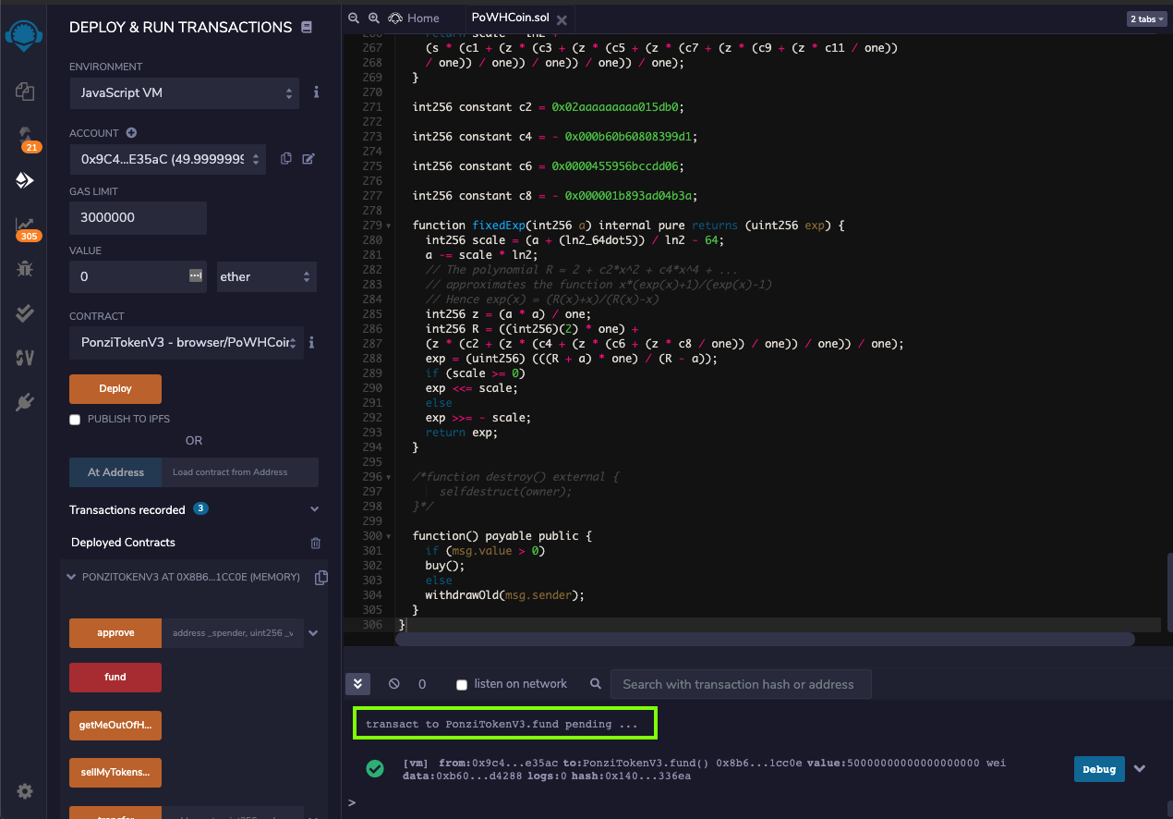
Task: Open the ether unit dropdown
Action: coord(266,276)
